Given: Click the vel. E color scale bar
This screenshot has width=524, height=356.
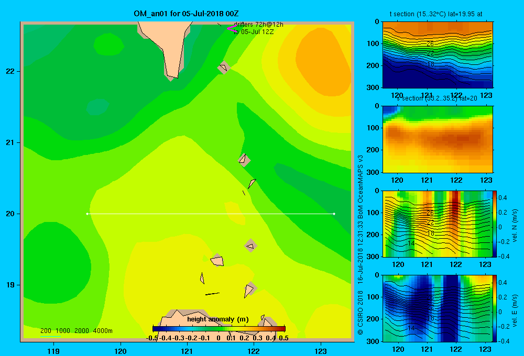Looking at the screenshot, I should coord(495,308).
